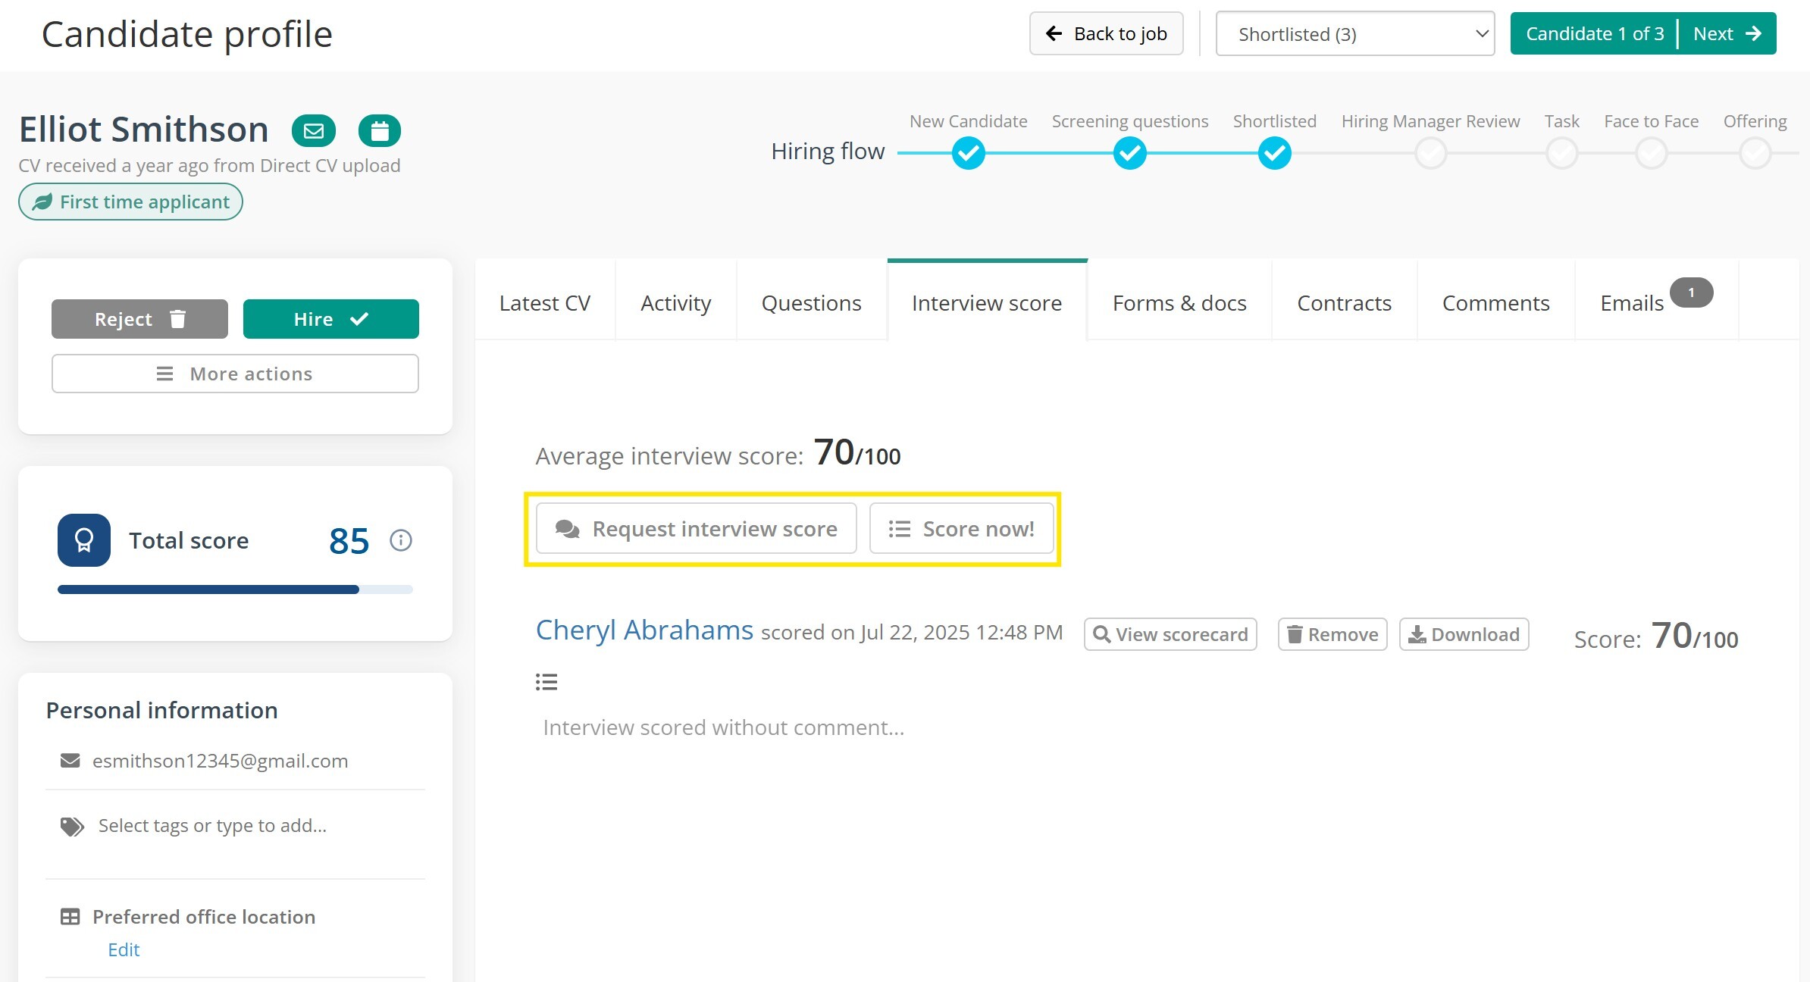Click the list icon under Cheryl Abrahams

[546, 682]
